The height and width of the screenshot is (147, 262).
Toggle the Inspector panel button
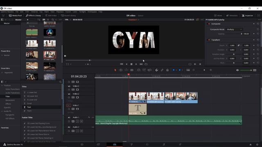[247, 16]
